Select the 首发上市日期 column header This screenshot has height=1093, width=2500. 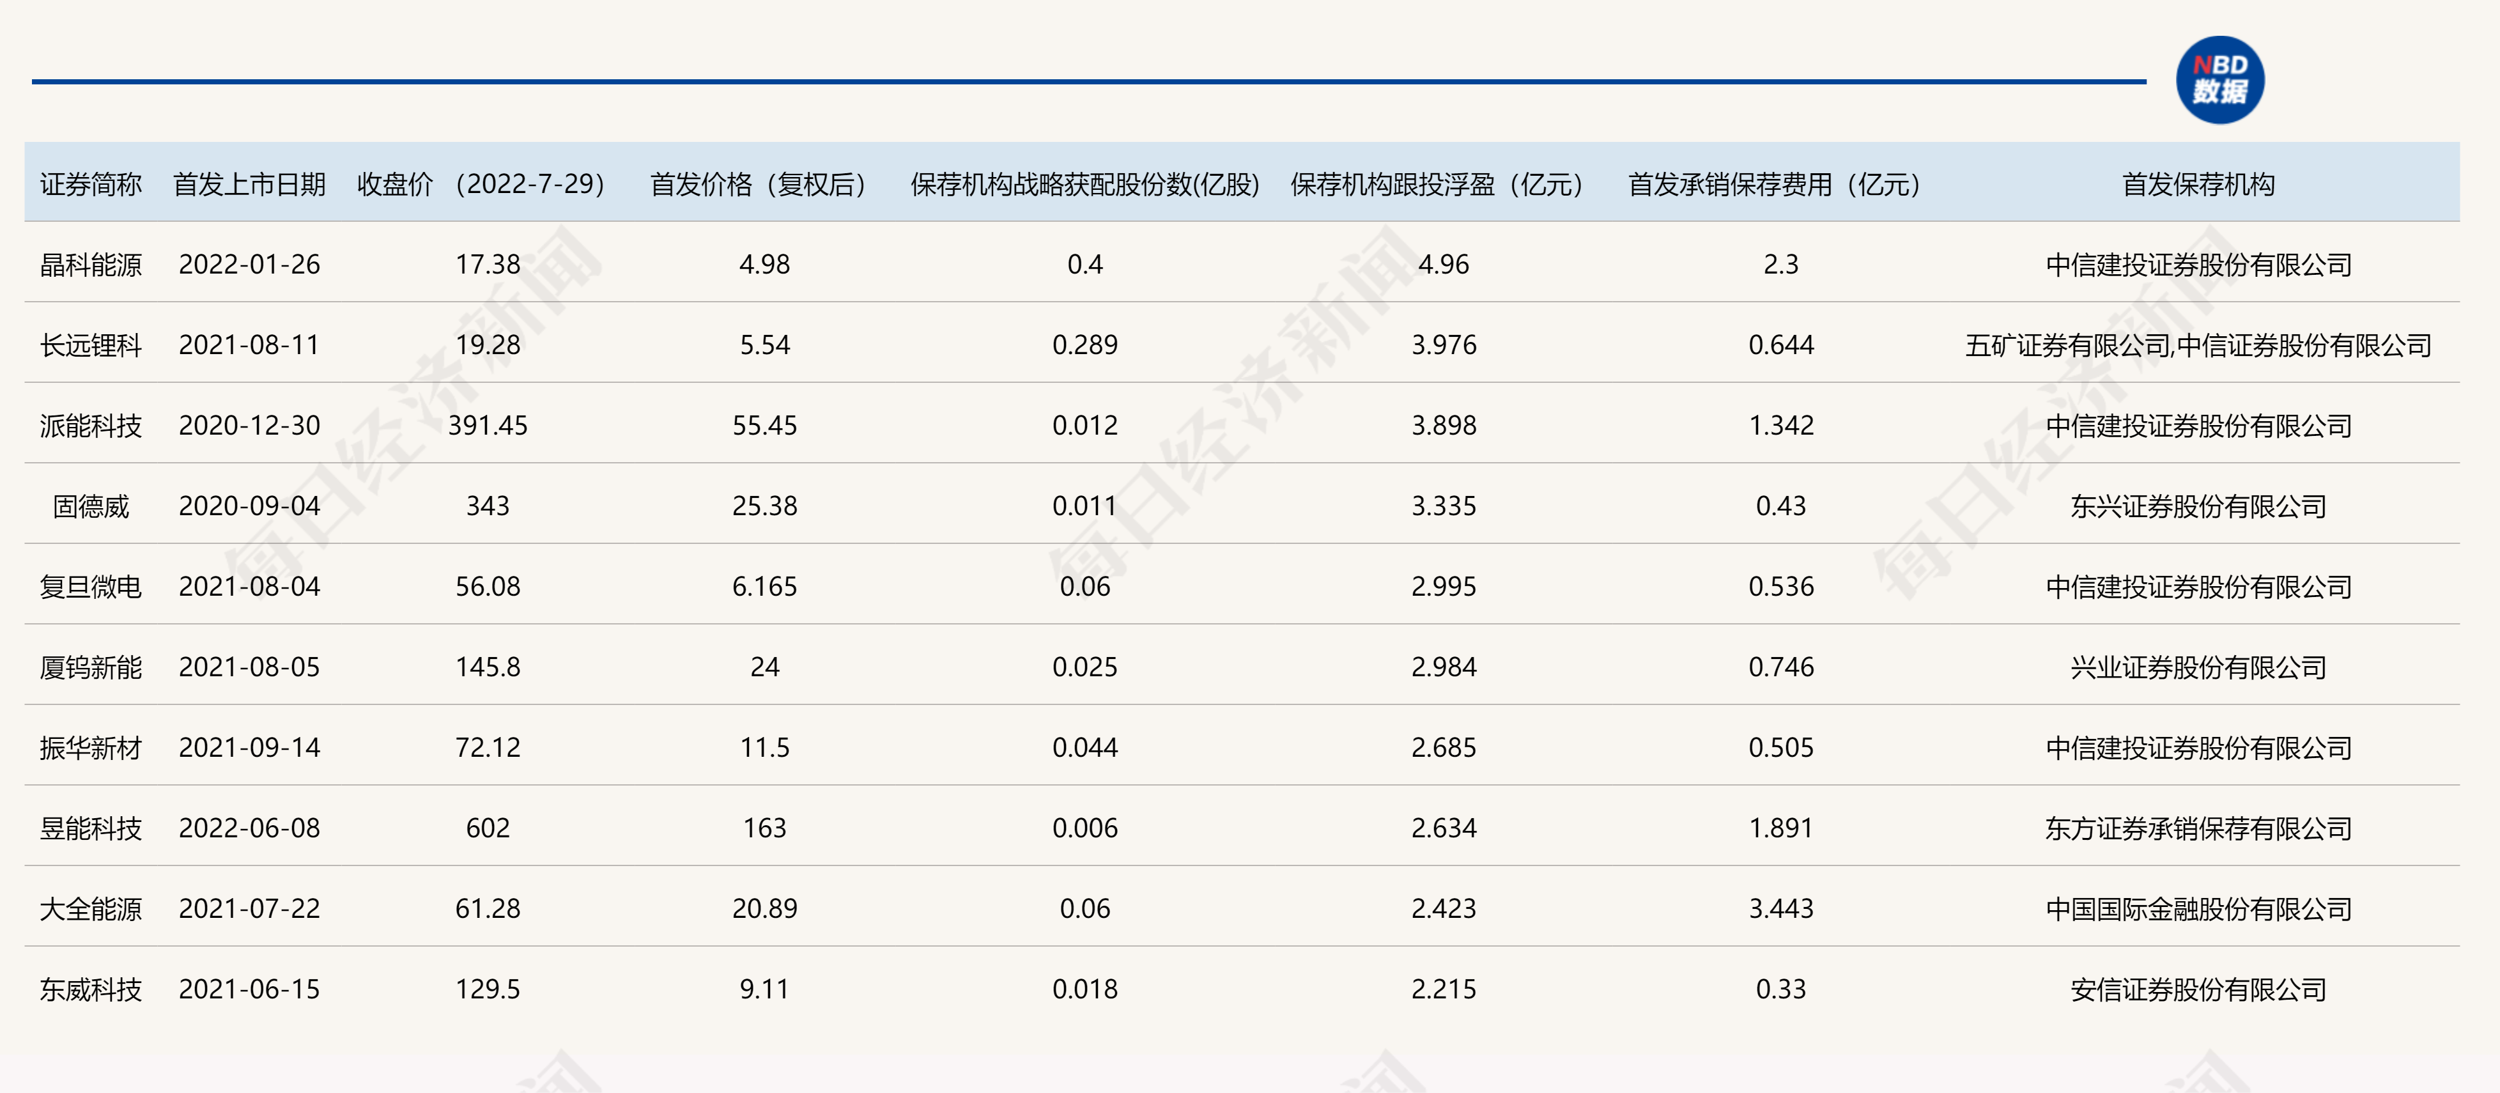(x=249, y=185)
